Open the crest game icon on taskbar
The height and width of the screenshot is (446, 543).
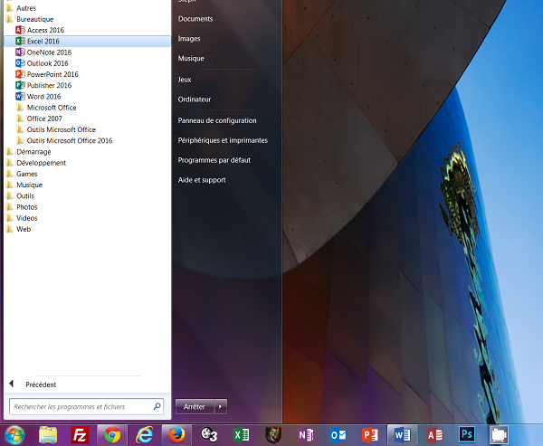[x=273, y=435]
